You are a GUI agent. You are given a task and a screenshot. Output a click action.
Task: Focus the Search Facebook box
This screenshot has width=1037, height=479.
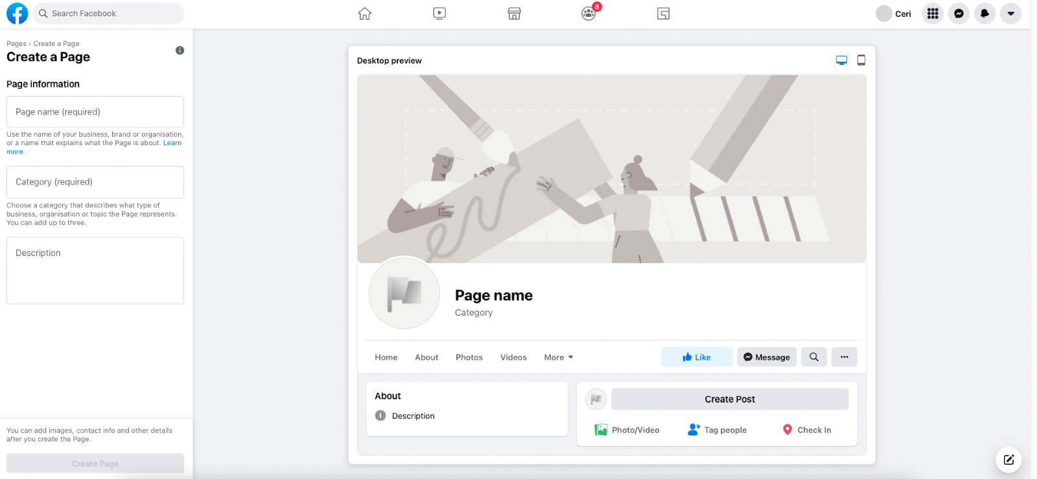(108, 14)
